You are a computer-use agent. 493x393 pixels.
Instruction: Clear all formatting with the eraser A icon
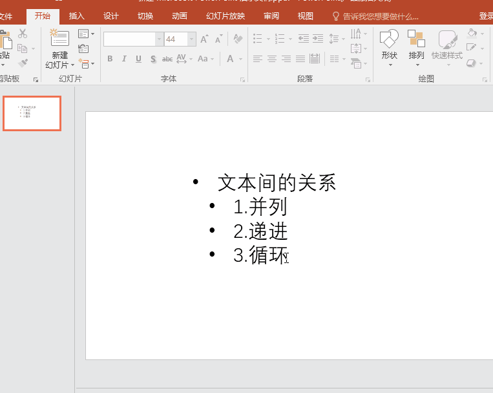pos(238,39)
